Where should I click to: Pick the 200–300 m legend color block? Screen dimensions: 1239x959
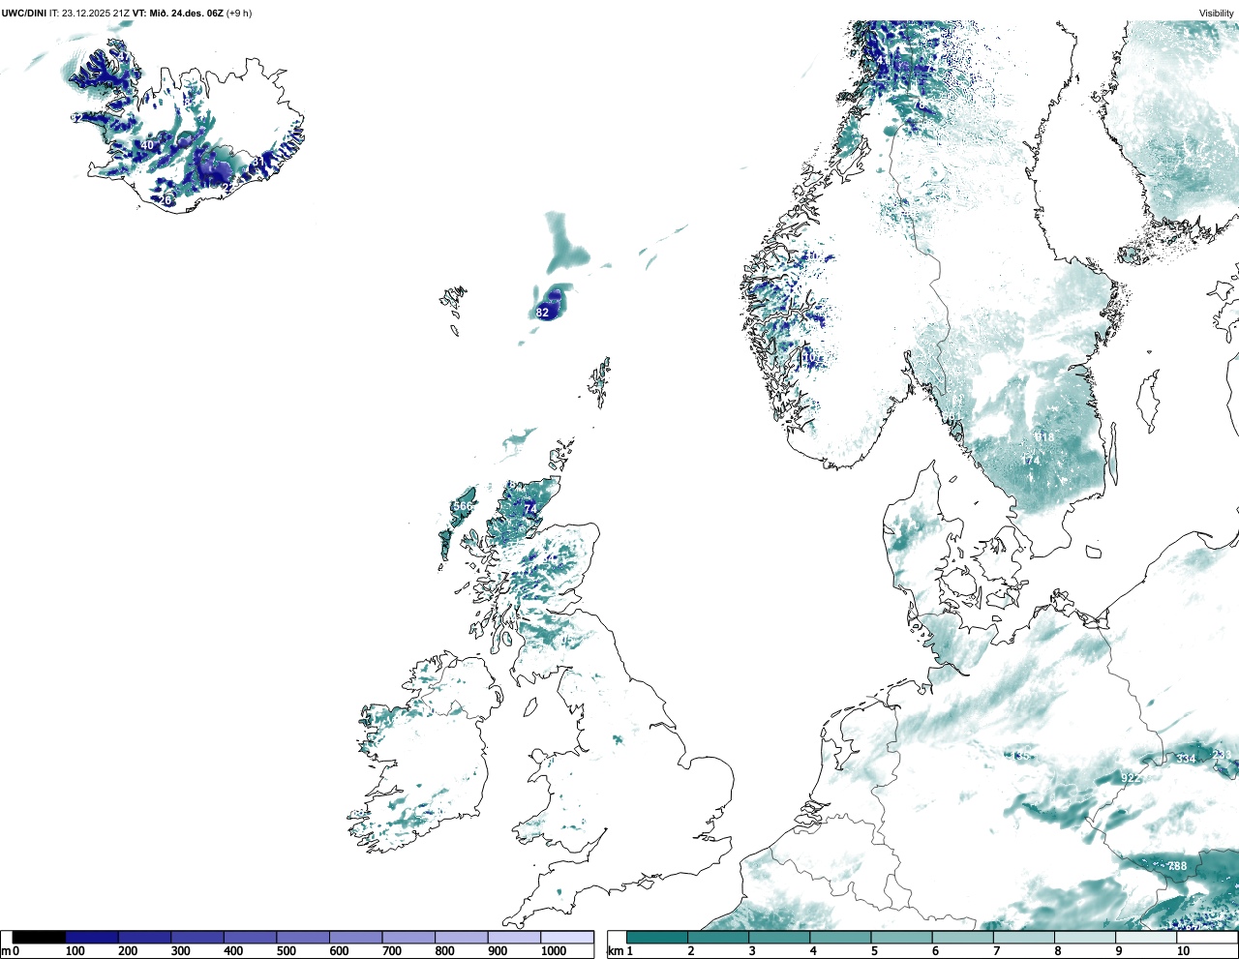pos(145,937)
